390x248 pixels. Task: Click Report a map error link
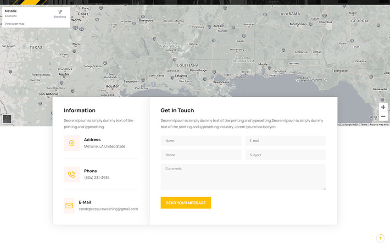(379, 125)
